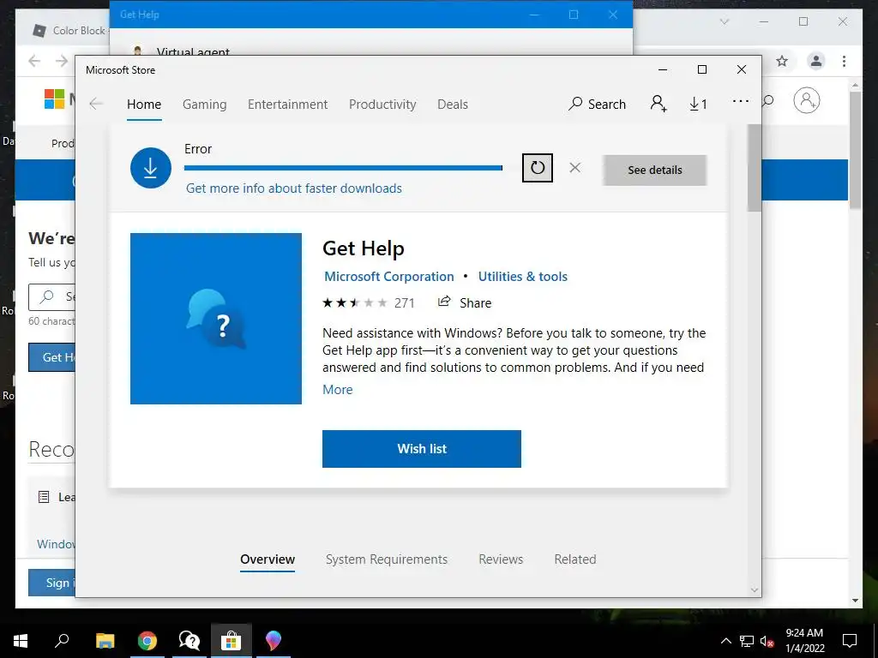Screen dimensions: 878x658
Task: Select the Overview section tab
Action: [x=268, y=559]
